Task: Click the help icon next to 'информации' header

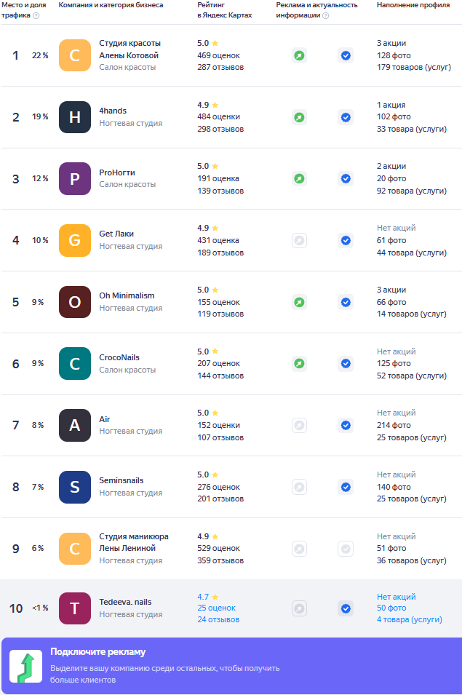Action: [x=325, y=15]
